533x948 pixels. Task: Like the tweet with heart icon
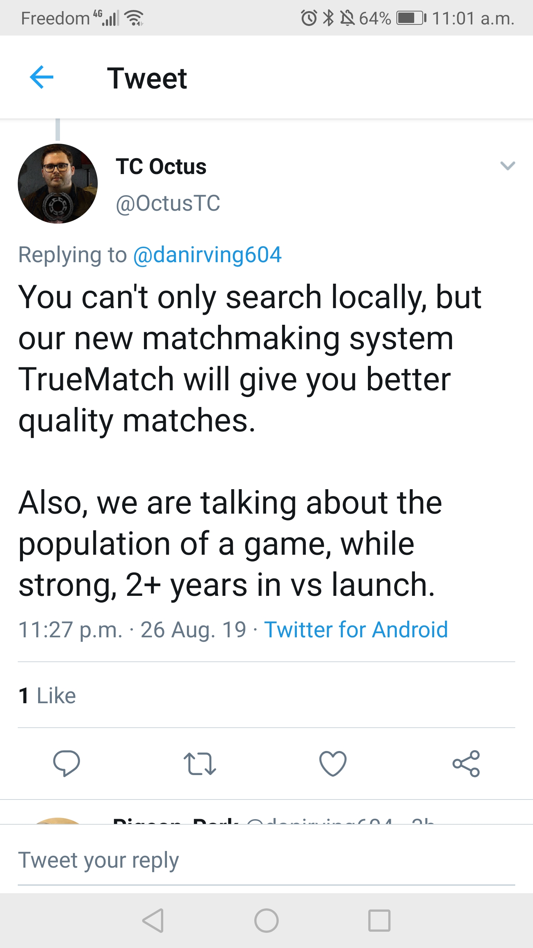(333, 763)
